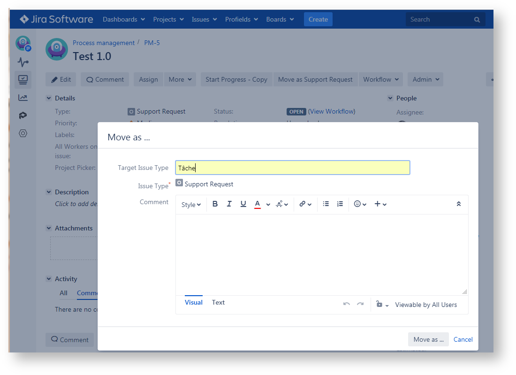
Task: Expand the insert more (+) menu
Action: click(380, 204)
